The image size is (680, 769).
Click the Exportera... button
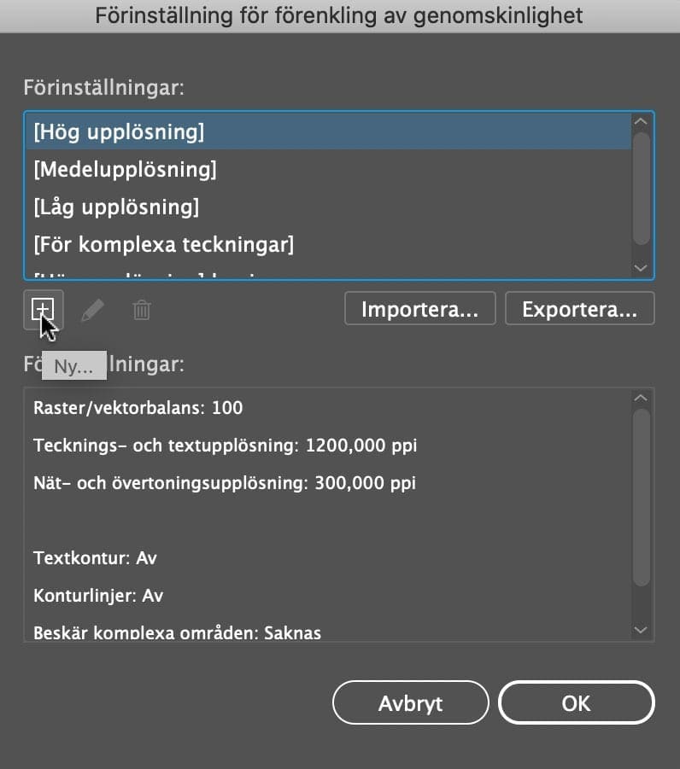(x=579, y=308)
